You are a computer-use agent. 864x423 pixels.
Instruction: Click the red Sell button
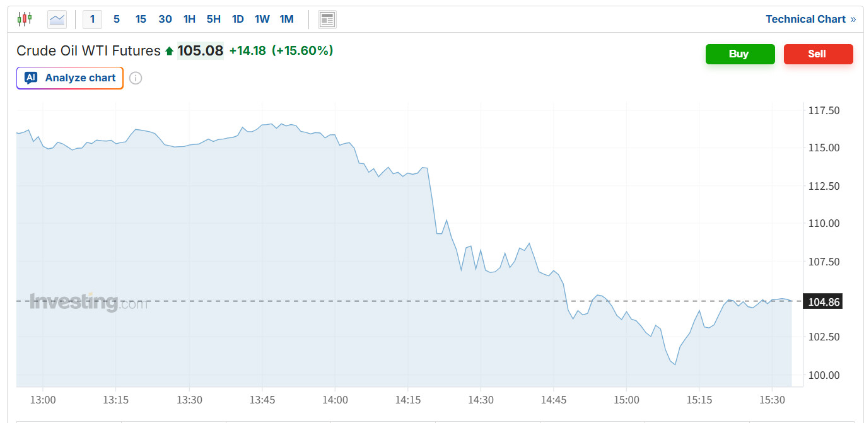pyautogui.click(x=818, y=54)
